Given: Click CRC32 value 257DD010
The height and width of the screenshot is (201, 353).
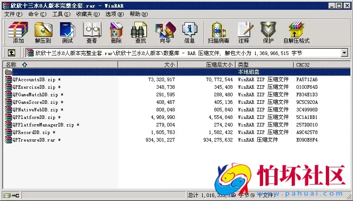Looking at the screenshot, I should (307, 125).
